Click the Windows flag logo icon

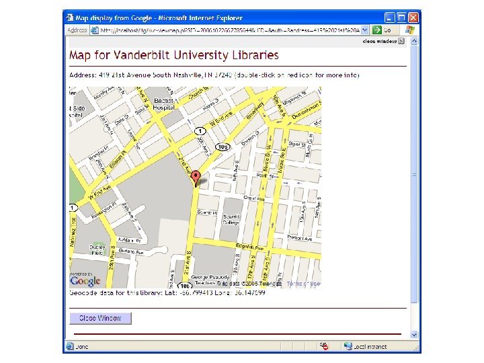pyautogui.click(x=409, y=30)
